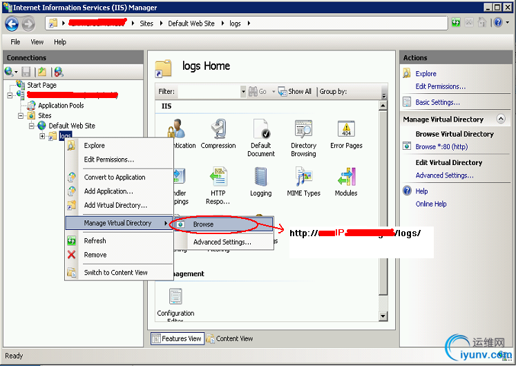516x366 pixels.
Task: Click Default Web Site in address breadcrumb
Action: tap(191, 23)
